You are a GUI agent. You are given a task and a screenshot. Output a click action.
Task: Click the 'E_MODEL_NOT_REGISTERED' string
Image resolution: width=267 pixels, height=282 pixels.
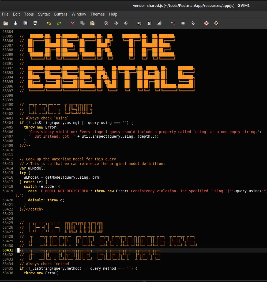64,191
